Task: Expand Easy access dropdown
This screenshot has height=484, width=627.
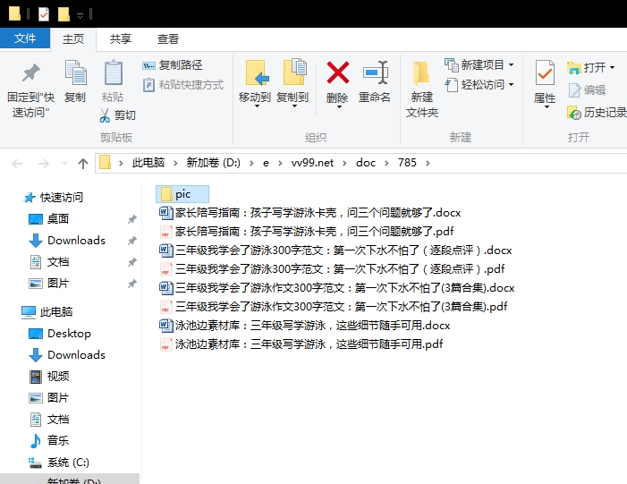Action: pos(511,85)
